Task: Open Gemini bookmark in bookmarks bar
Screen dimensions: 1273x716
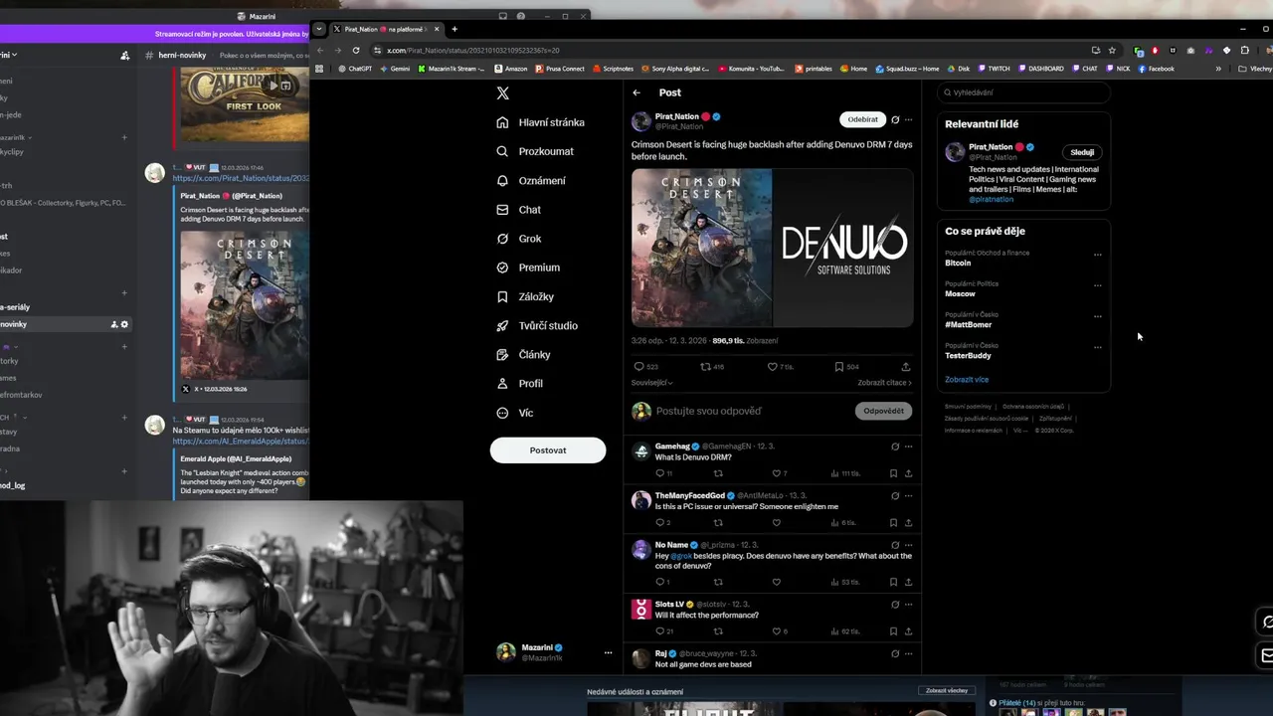Action: tap(394, 69)
